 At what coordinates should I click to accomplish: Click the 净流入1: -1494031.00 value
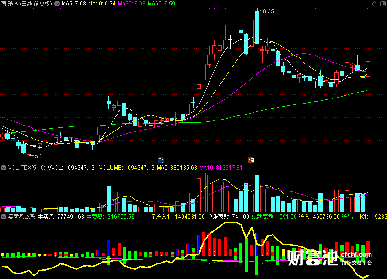(177, 217)
